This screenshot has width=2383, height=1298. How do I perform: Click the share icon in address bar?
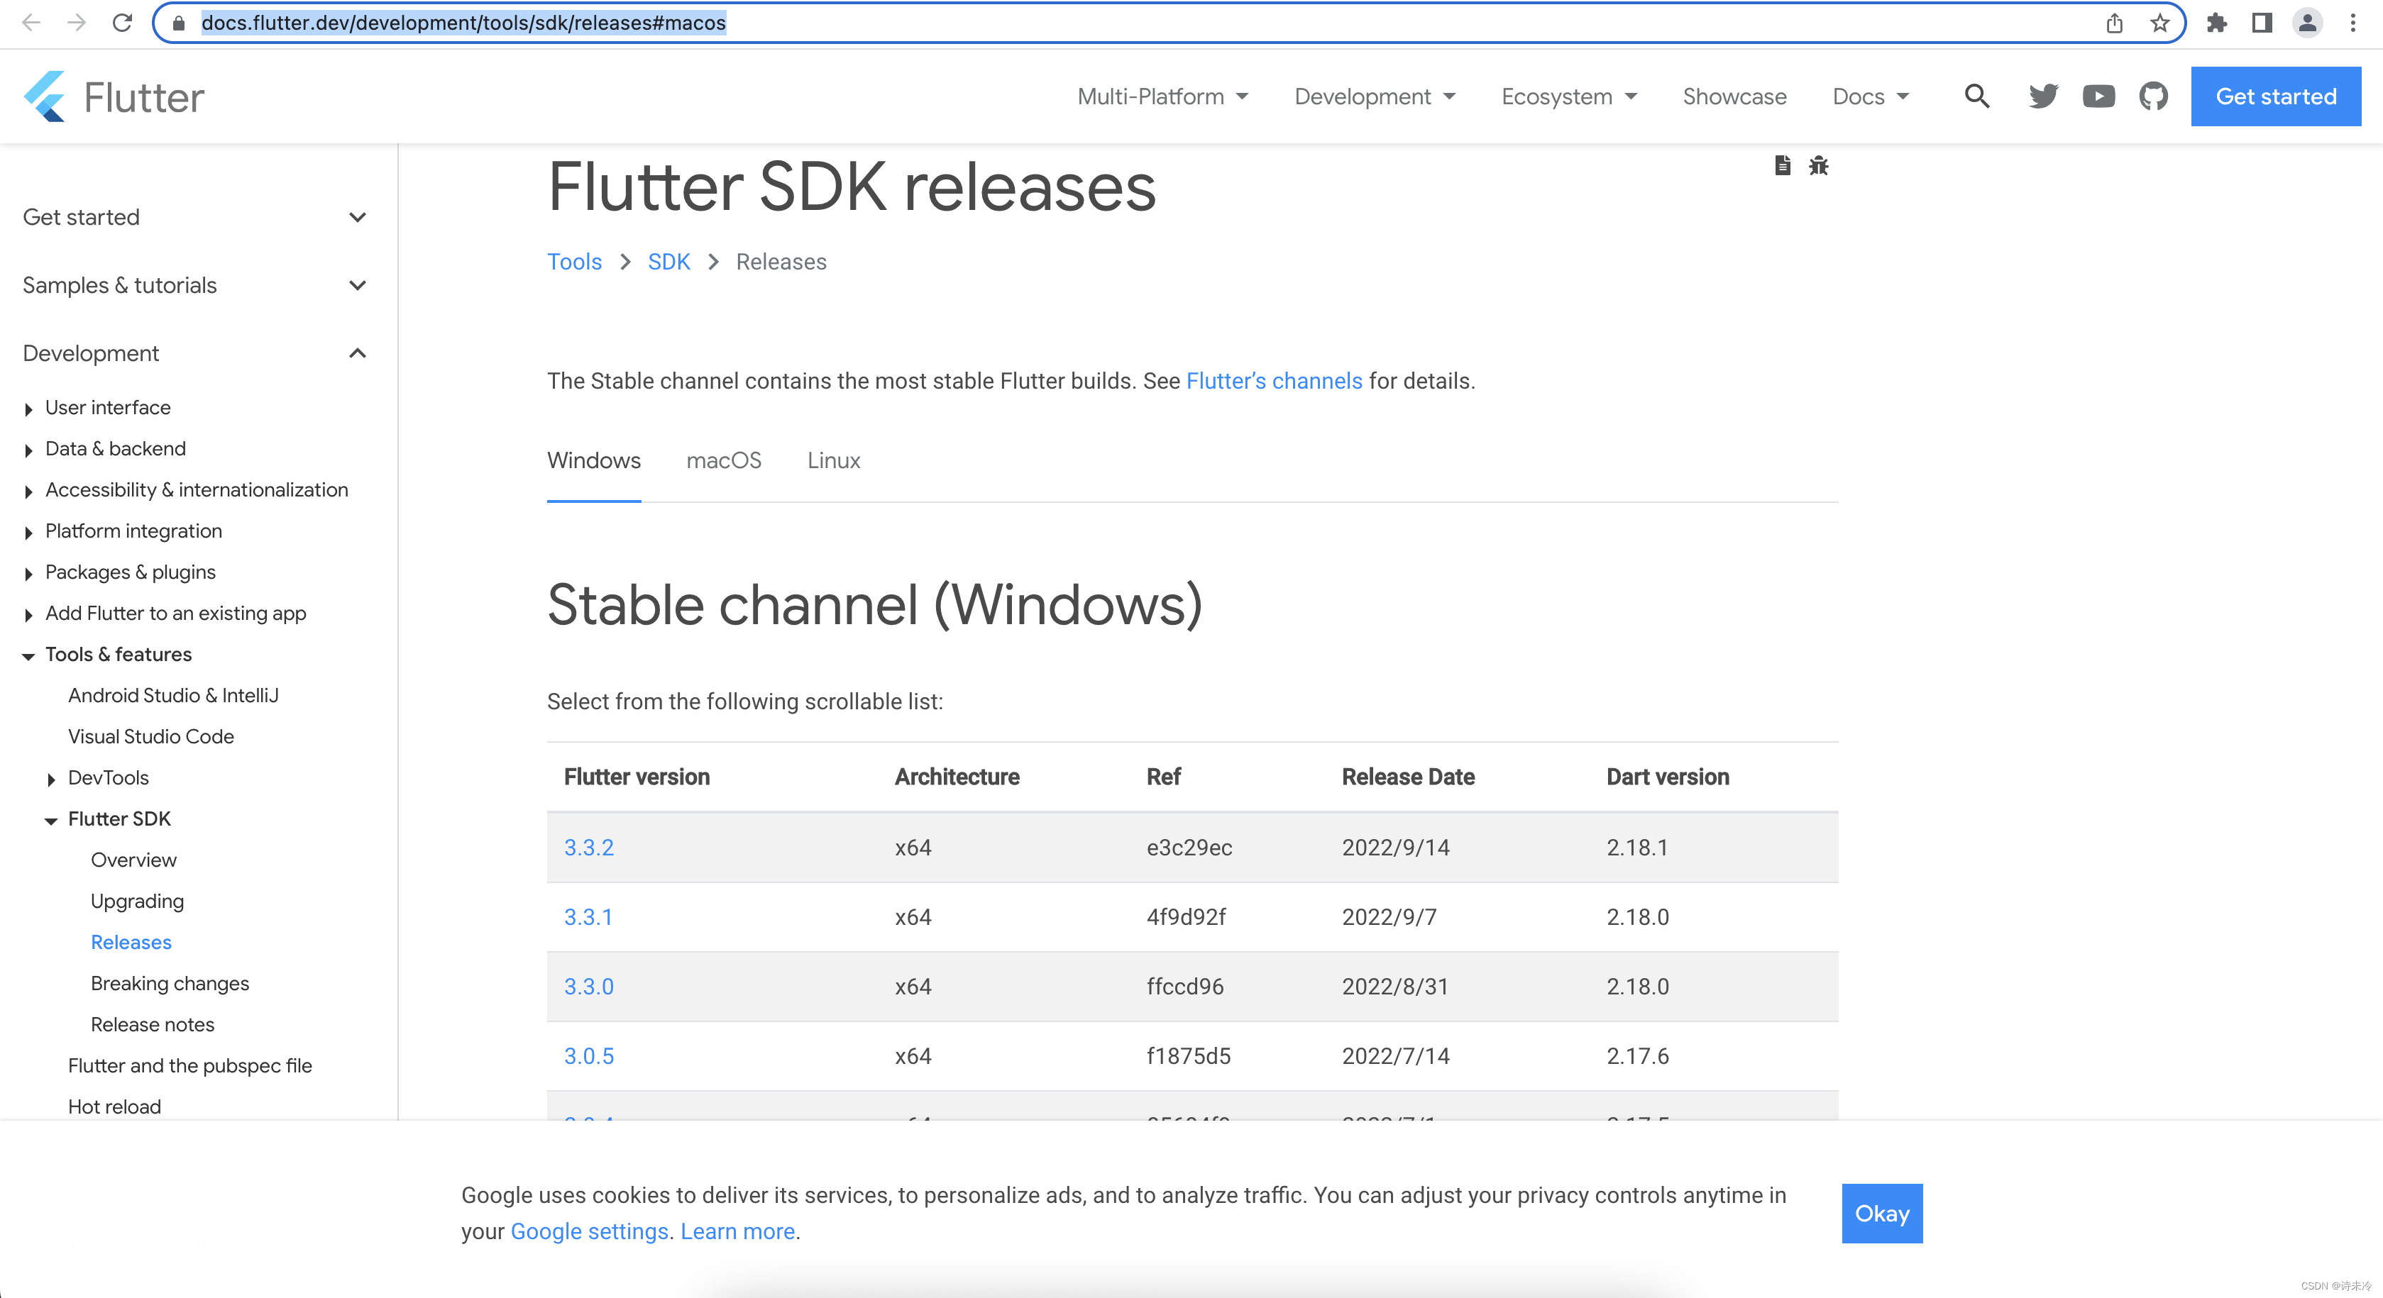click(2115, 22)
